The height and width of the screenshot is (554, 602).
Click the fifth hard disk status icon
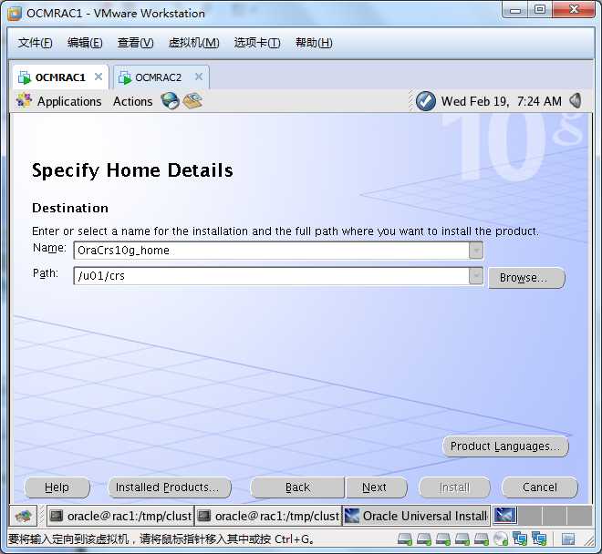[x=482, y=539]
